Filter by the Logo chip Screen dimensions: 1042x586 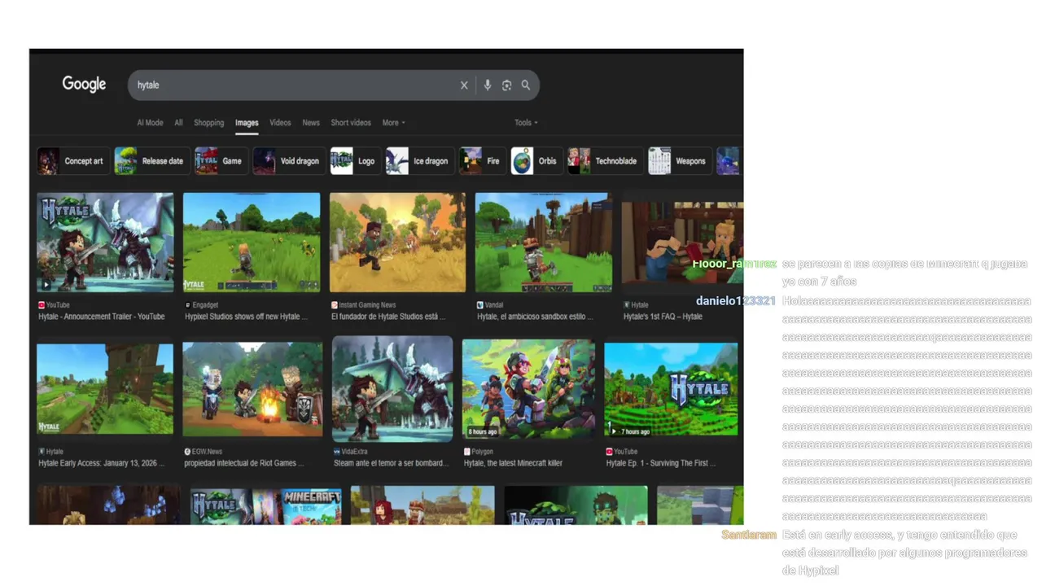pyautogui.click(x=355, y=161)
